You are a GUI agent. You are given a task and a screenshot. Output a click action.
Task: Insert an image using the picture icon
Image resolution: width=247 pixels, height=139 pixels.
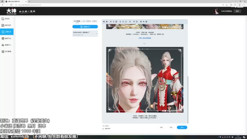[141, 22]
